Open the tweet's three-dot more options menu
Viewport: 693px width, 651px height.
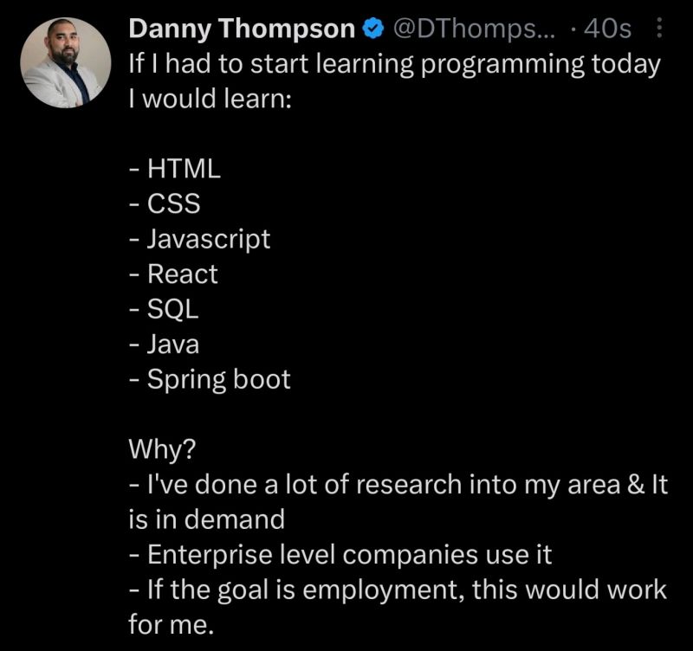tap(657, 29)
